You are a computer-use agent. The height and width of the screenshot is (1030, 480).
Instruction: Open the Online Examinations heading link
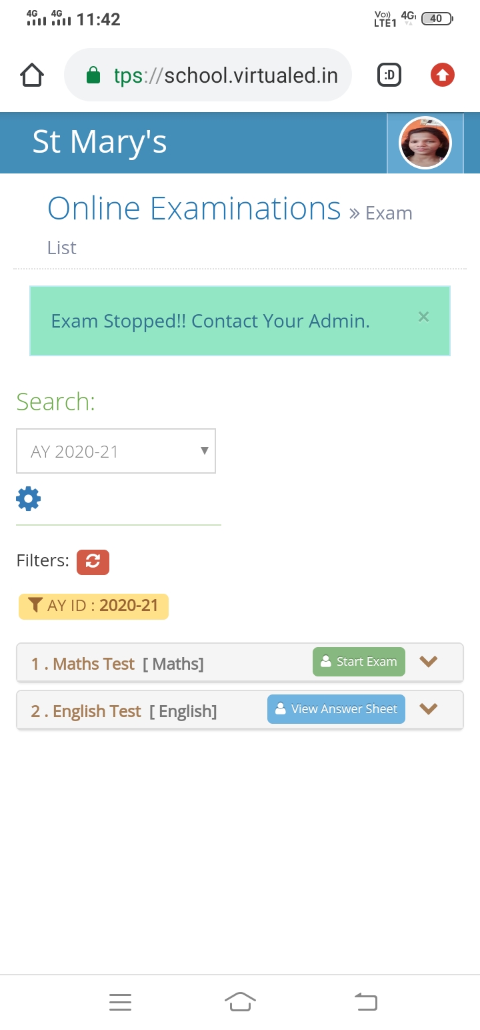(x=194, y=209)
